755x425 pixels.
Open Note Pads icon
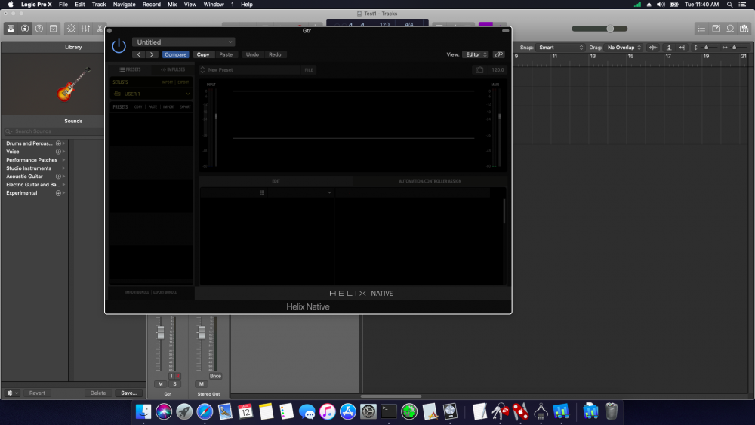[716, 29]
